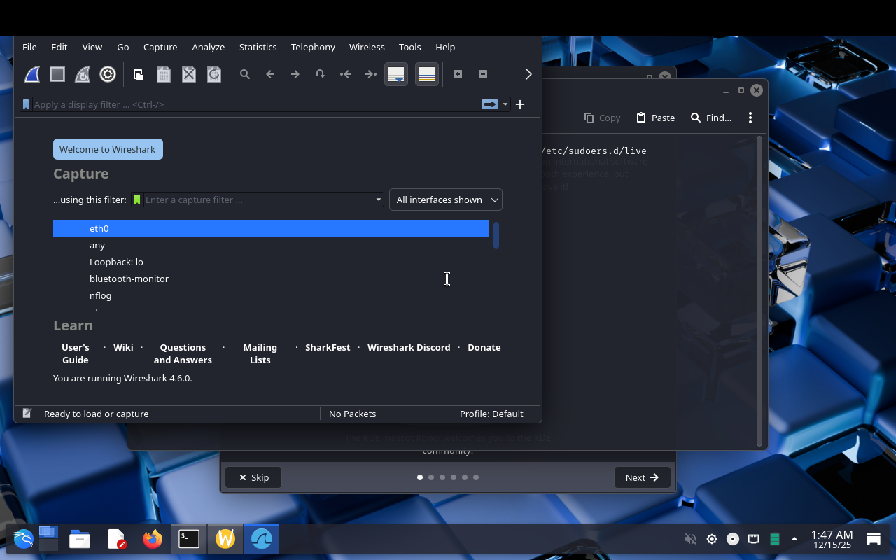This screenshot has width=896, height=560.
Task: Add a display filter button with plus icon
Action: tap(520, 104)
